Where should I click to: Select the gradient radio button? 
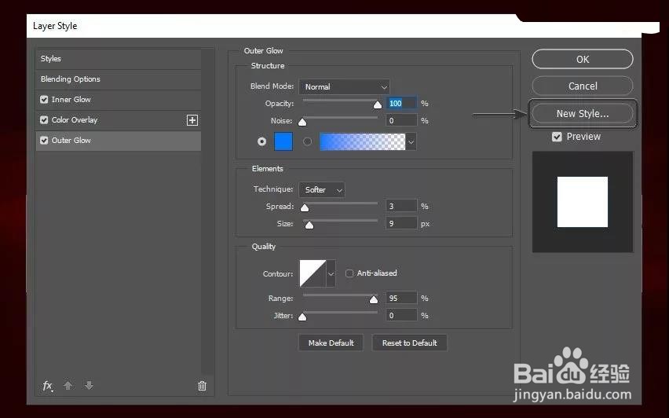tap(307, 141)
